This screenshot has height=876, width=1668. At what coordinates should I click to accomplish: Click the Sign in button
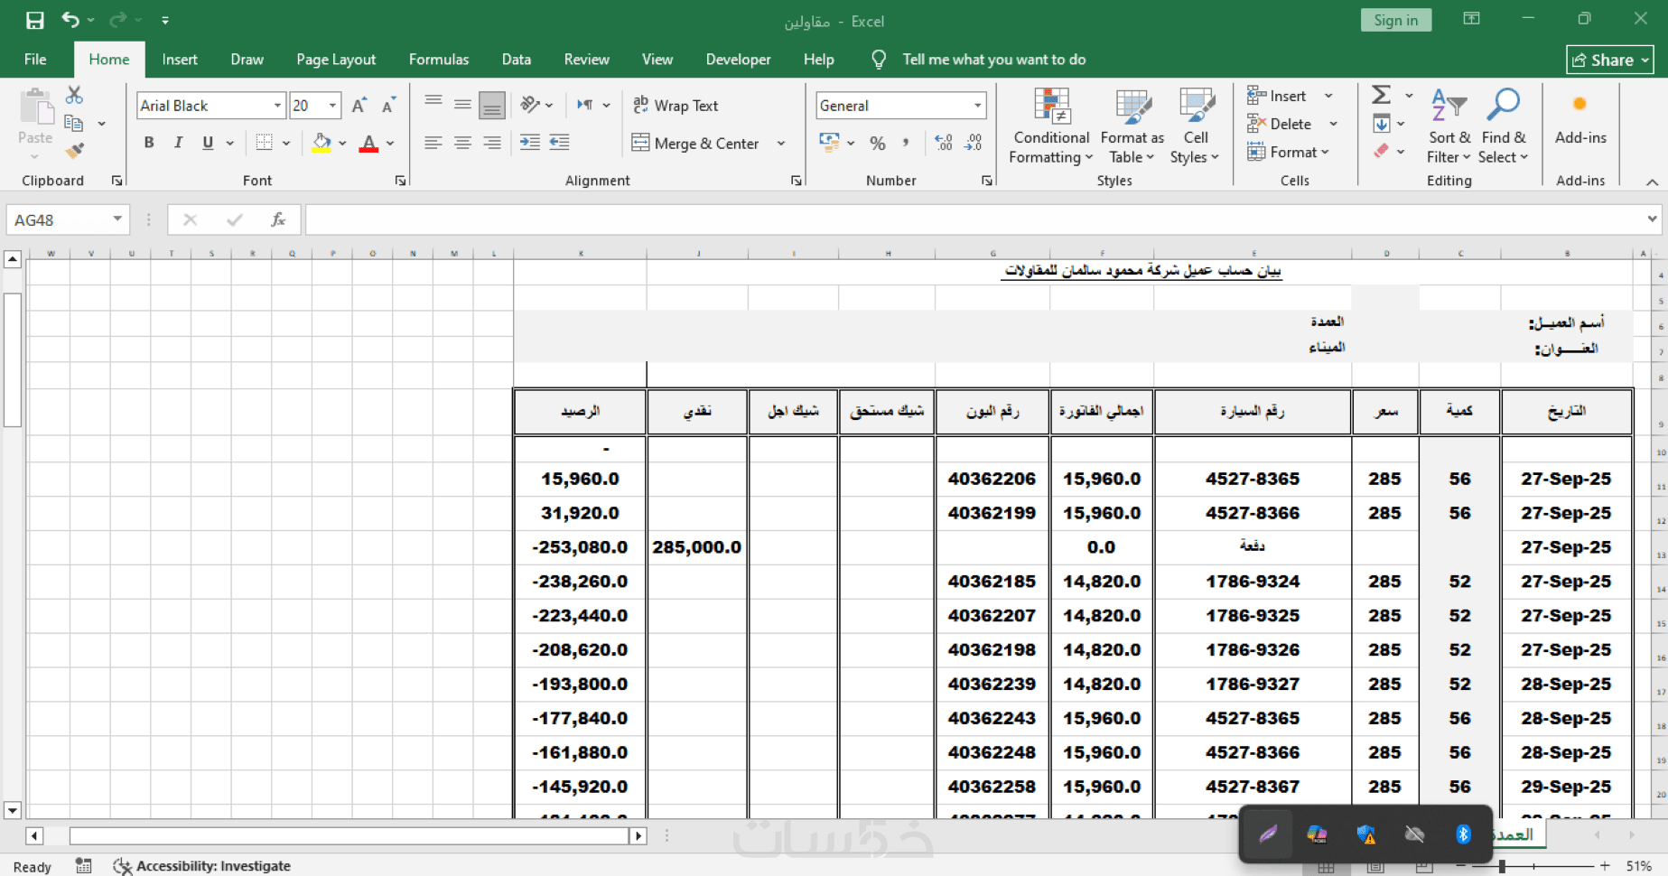(1395, 20)
